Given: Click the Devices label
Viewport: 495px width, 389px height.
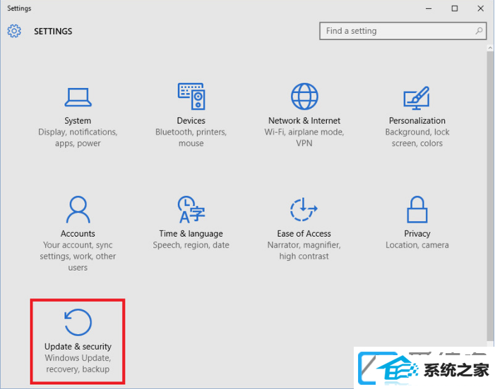Looking at the screenshot, I should [x=191, y=121].
